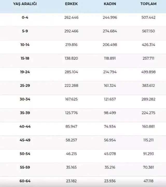The height and width of the screenshot is (187, 166).
Task: Click female count 161.324 cell
Action: (110, 85)
